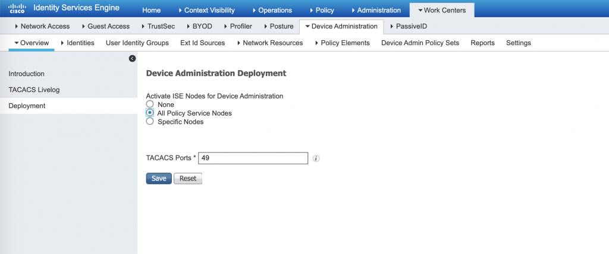
Task: Click the Save button
Action: pos(159,179)
